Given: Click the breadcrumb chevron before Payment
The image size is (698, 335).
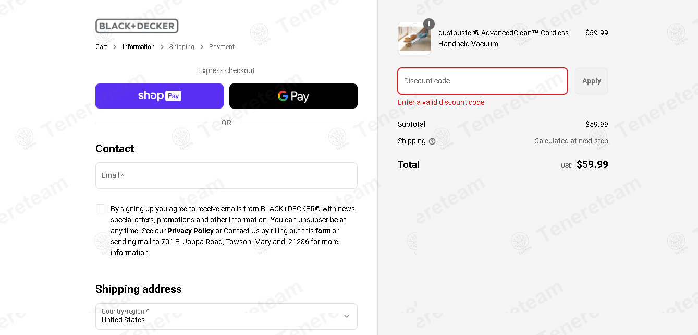Looking at the screenshot, I should [x=202, y=47].
